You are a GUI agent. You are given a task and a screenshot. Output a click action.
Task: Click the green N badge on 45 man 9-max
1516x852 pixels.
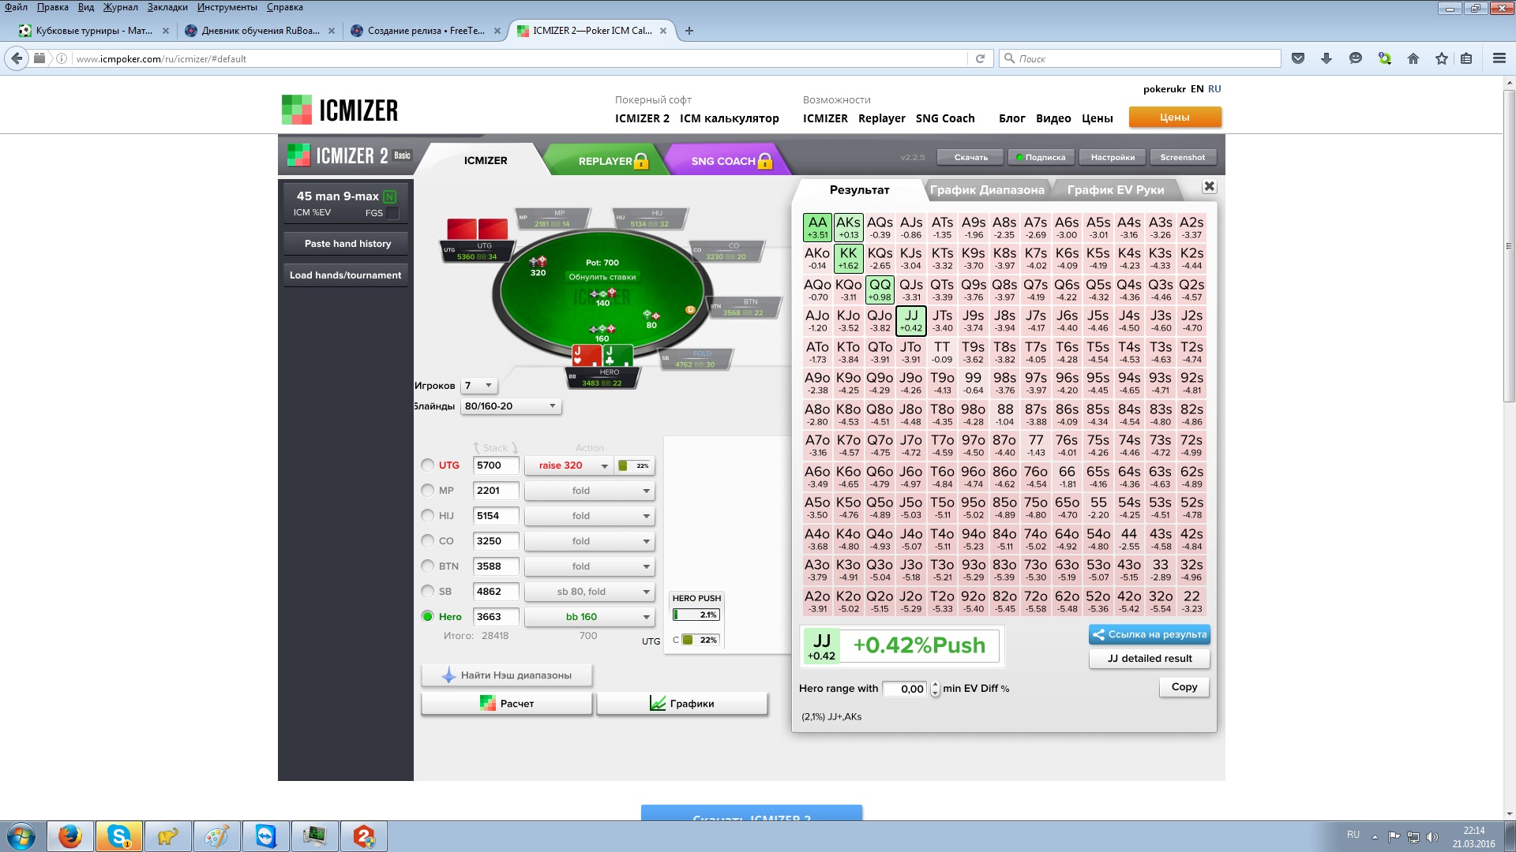click(390, 196)
